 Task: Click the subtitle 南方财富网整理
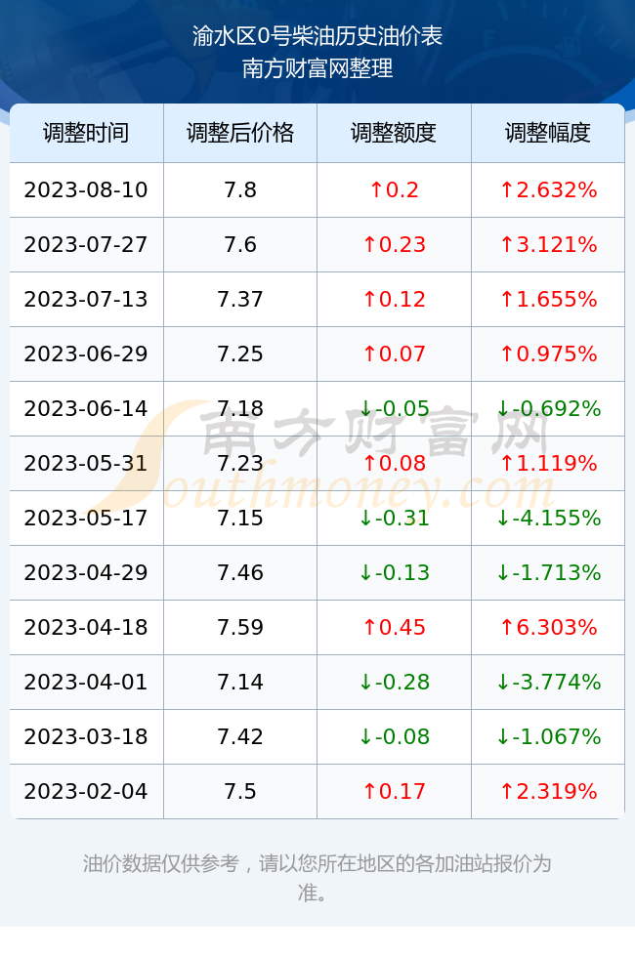[x=317, y=68]
